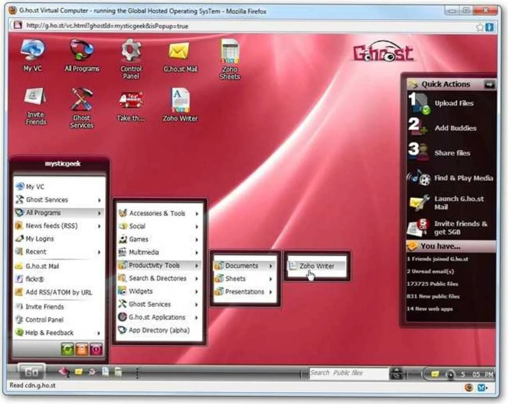Open the Control Panel desktop icon
508x404 pixels.
pyautogui.click(x=131, y=59)
